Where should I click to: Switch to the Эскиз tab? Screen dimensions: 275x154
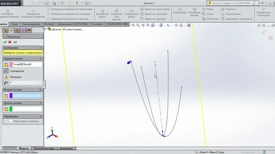click(15, 24)
